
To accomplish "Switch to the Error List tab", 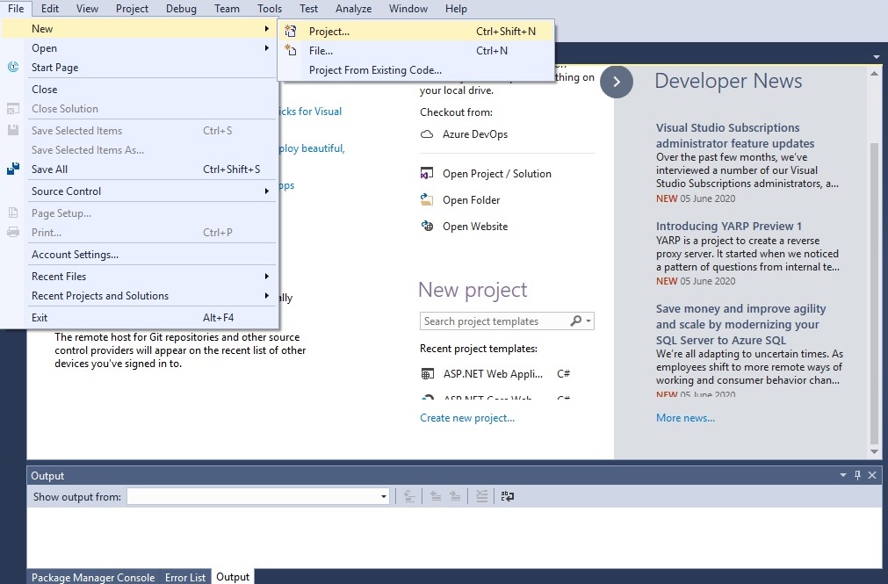I will click(x=185, y=577).
